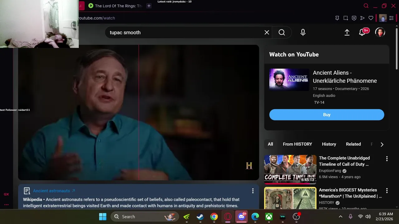
Task: Open Opera tab search magnifier
Action: point(366,6)
